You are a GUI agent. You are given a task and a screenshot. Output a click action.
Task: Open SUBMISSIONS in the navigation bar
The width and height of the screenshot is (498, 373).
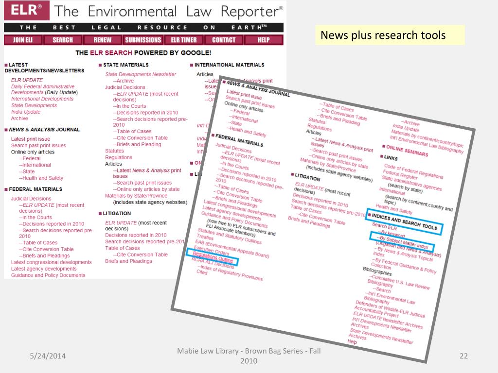(x=143, y=40)
